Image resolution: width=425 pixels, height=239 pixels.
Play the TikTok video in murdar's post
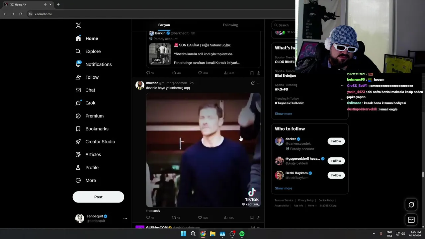point(203,150)
